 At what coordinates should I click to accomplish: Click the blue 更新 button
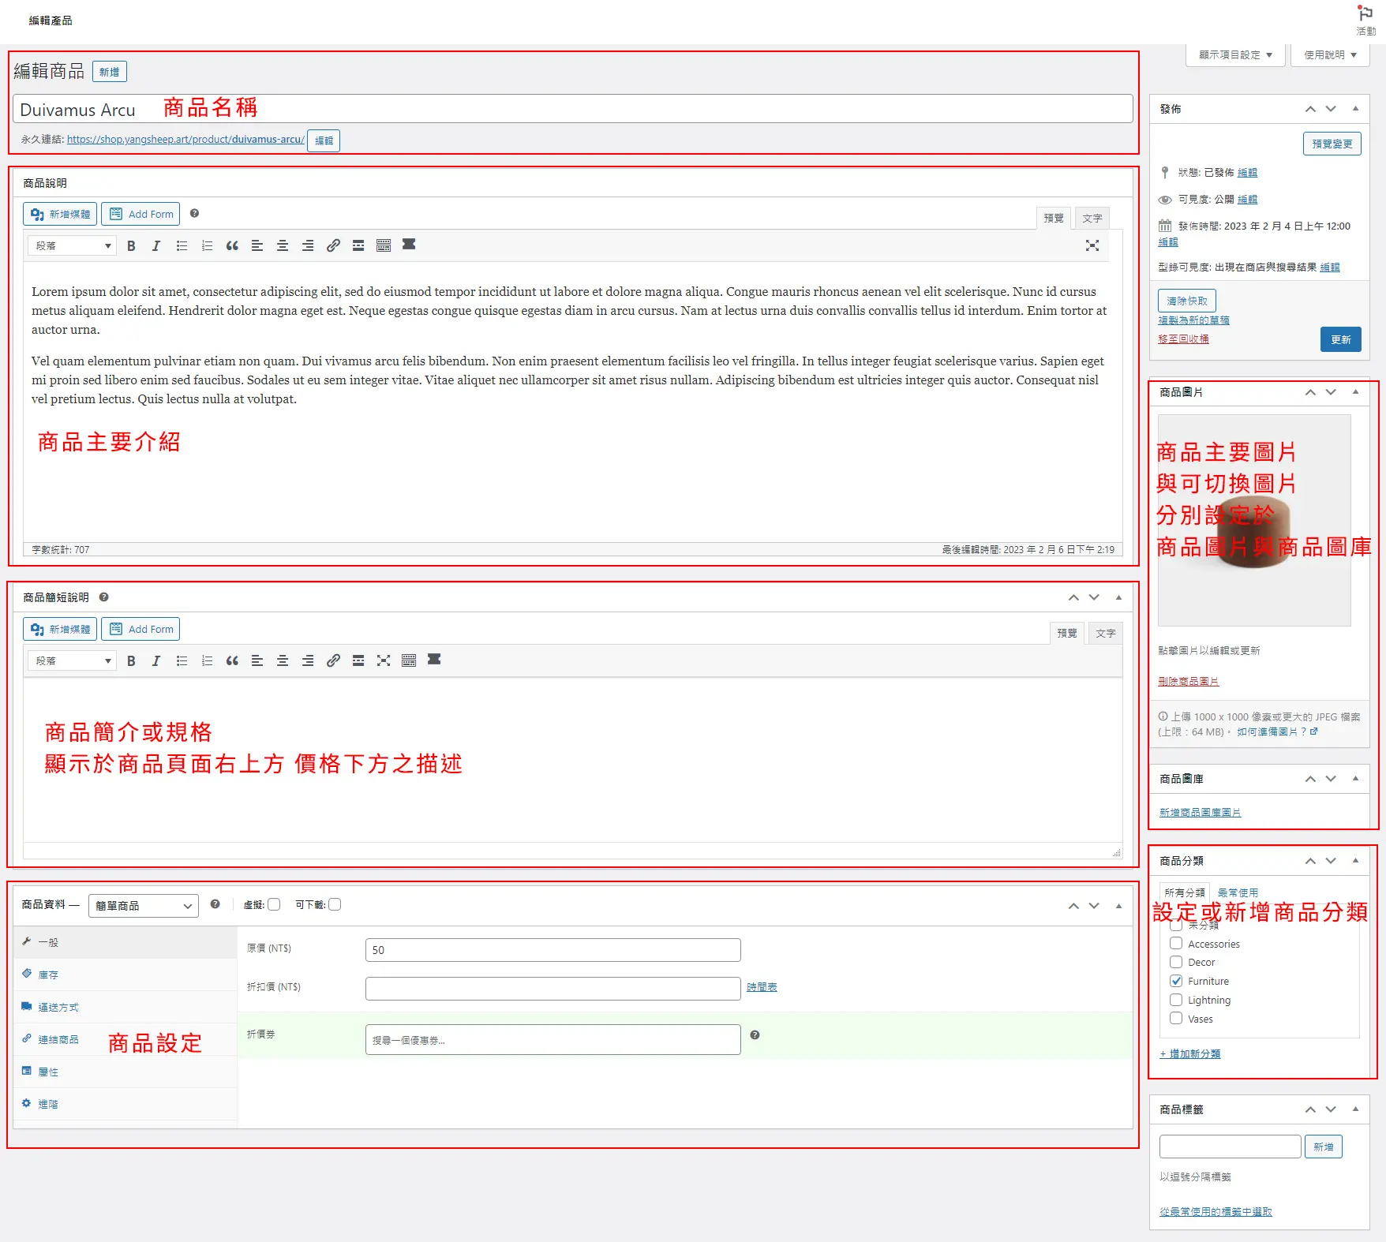(x=1340, y=339)
